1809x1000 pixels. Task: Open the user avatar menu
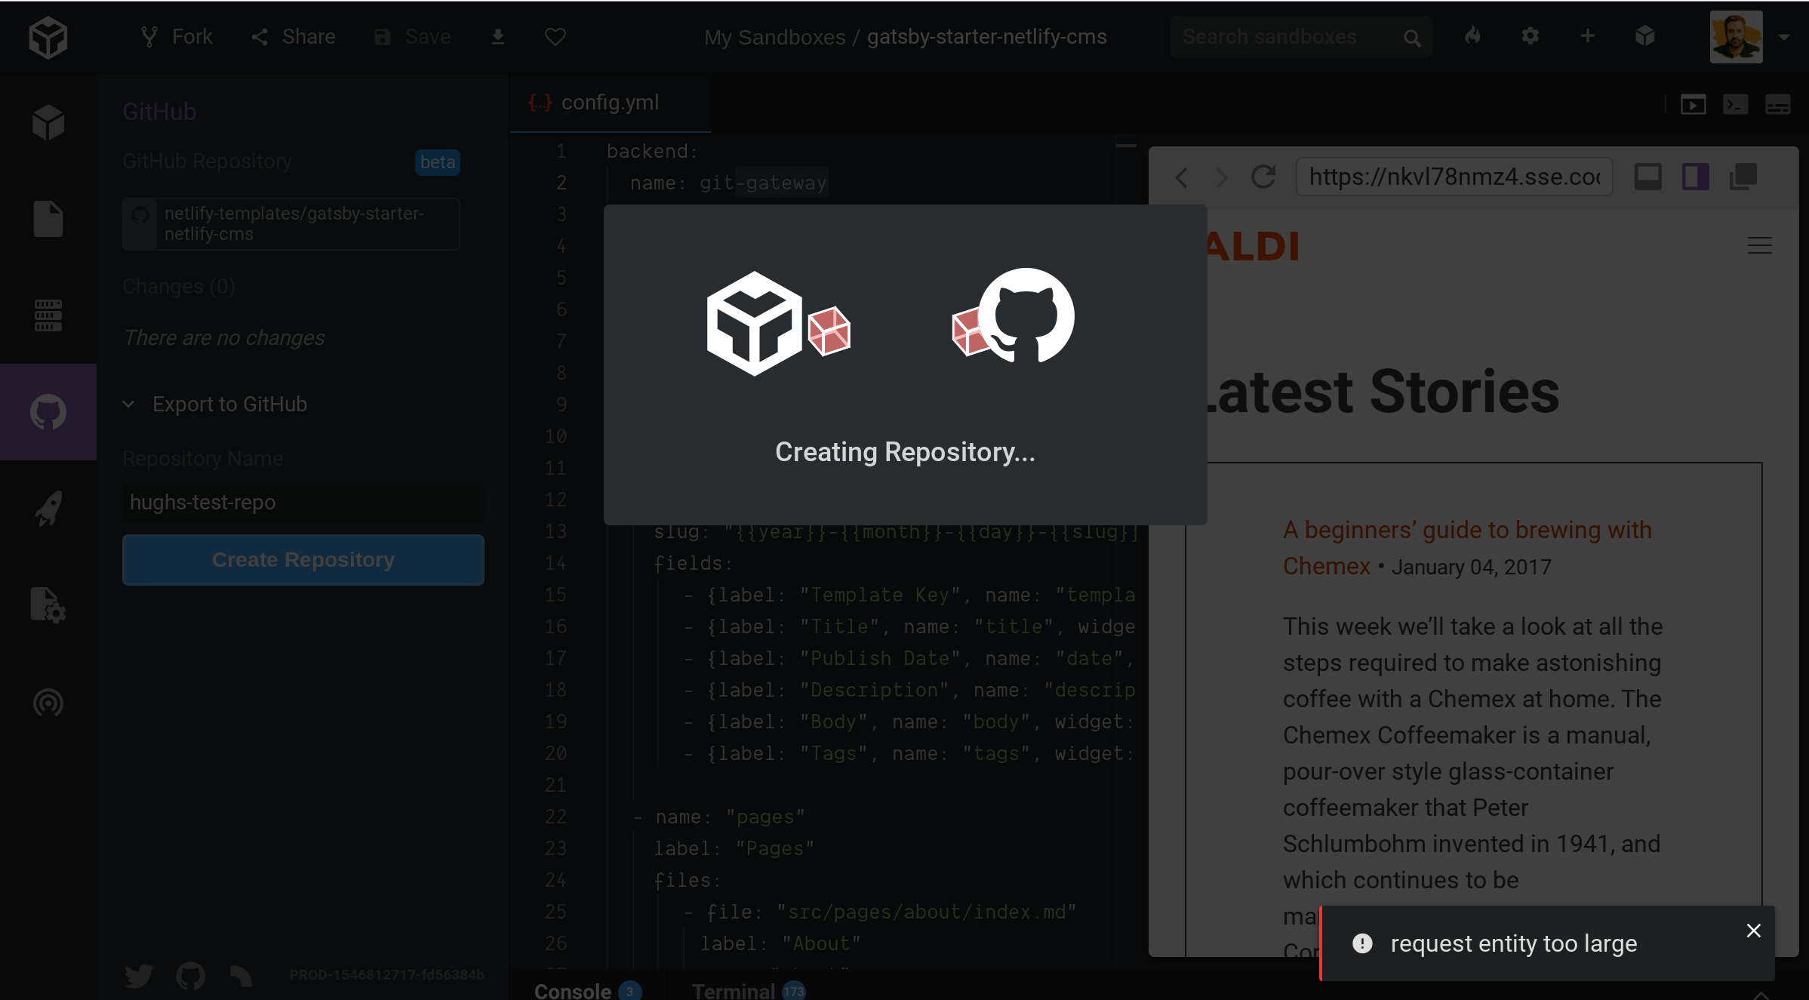pyautogui.click(x=1737, y=37)
